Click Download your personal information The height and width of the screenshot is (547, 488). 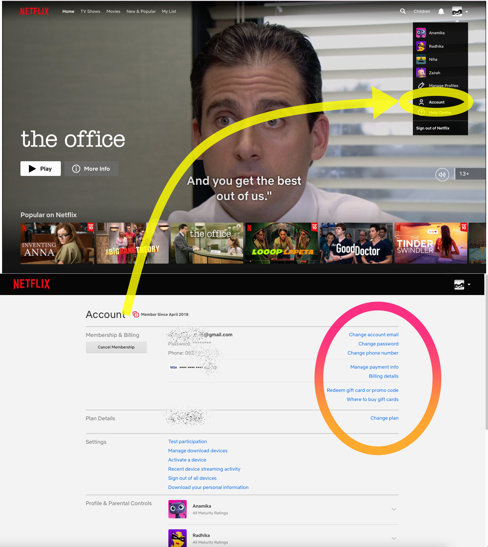(x=208, y=487)
